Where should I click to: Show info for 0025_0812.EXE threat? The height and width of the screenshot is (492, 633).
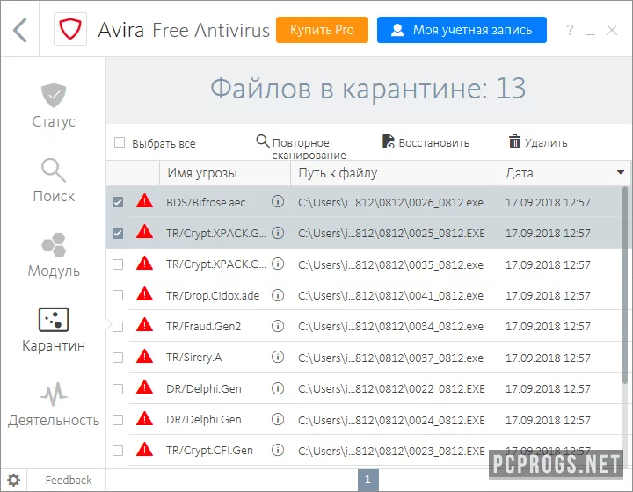click(x=278, y=233)
